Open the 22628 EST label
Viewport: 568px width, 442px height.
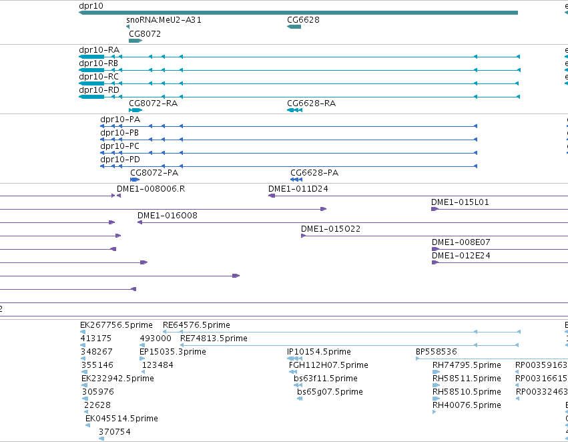(x=97, y=405)
